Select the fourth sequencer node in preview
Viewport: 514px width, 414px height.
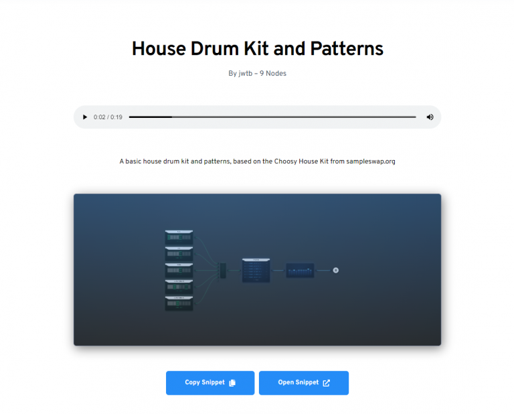(179, 287)
